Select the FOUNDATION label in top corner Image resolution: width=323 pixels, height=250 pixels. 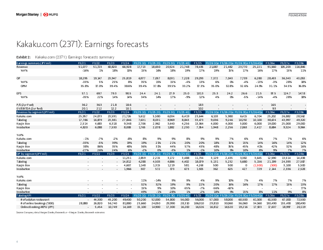pos(297,15)
